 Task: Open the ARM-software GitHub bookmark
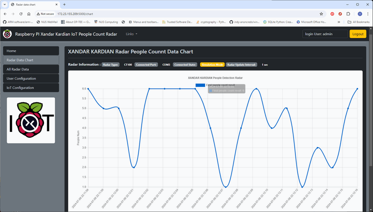point(18,22)
